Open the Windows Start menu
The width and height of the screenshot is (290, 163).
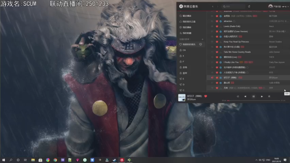4,160
